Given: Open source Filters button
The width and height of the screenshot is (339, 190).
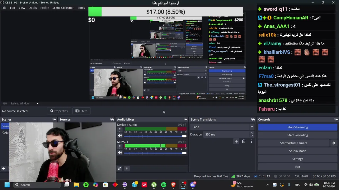Looking at the screenshot, I should (81, 111).
